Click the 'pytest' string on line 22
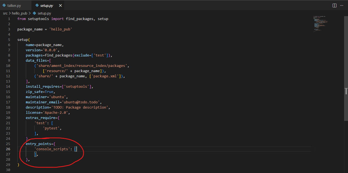The image size is (348, 173). (51, 128)
